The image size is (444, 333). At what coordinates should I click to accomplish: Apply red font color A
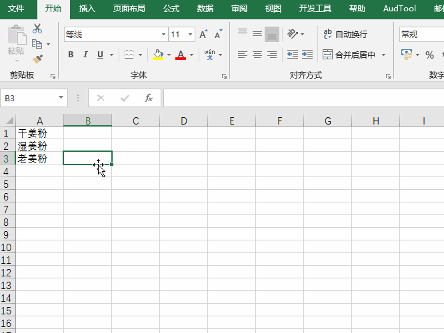coord(181,55)
